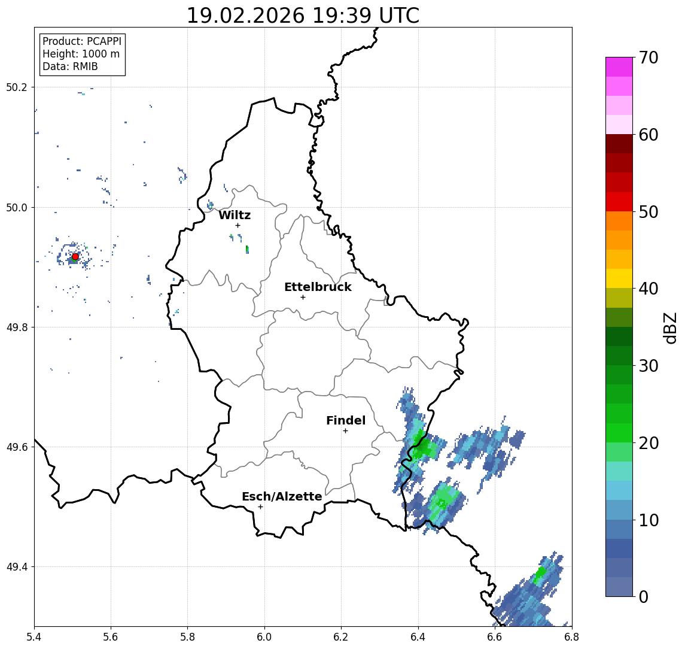Click the 60 colorbar tick label
Viewport: 685px width, 649px height.
coord(649,135)
